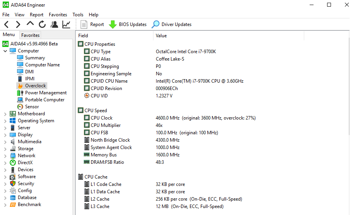Click the CPUID Revision value 000906ECh
The height and width of the screenshot is (215, 355).
click(167, 88)
